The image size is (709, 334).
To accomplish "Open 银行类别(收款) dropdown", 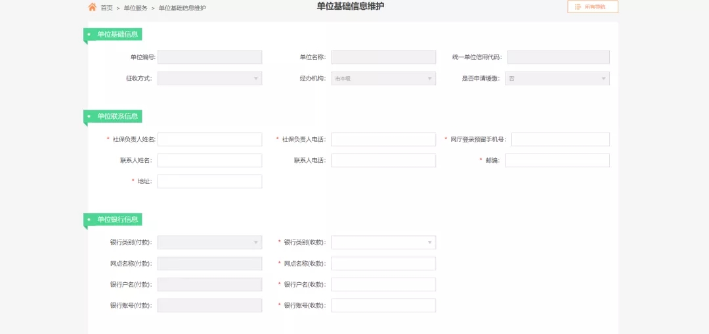I will coord(383,243).
